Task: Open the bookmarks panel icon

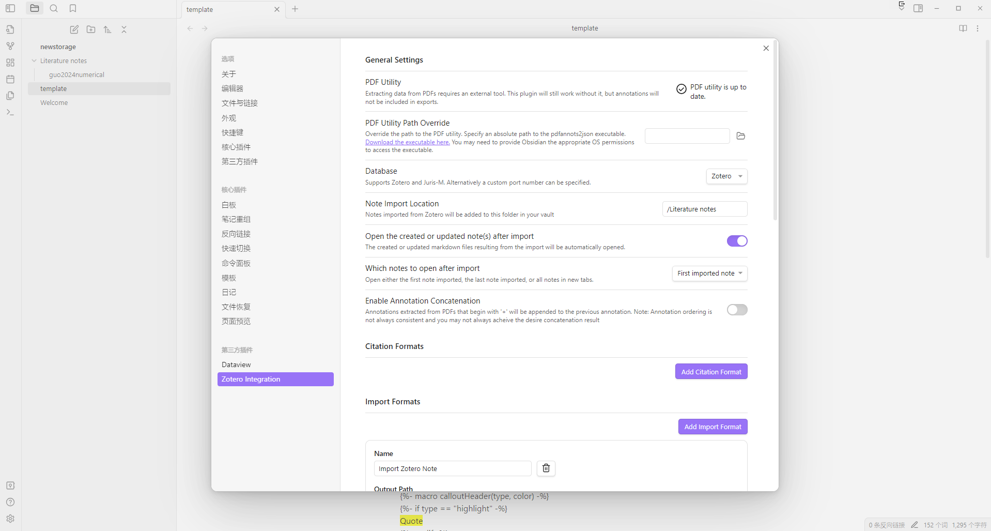Action: (73, 8)
